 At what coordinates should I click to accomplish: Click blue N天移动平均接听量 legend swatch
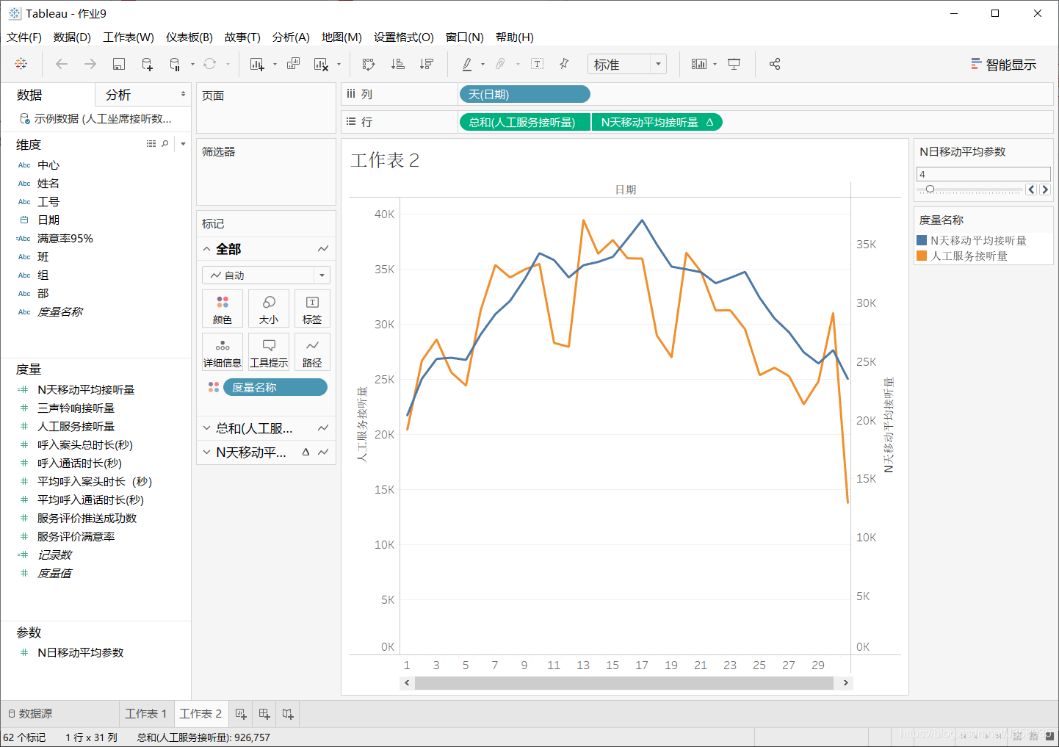tap(922, 240)
